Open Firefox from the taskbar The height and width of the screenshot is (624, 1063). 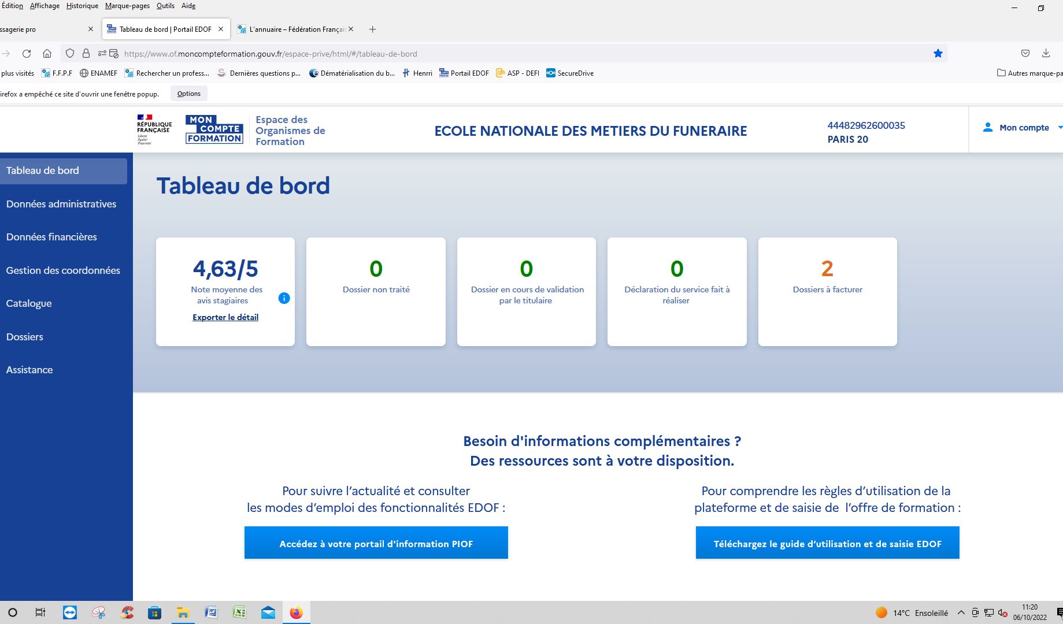pos(296,612)
